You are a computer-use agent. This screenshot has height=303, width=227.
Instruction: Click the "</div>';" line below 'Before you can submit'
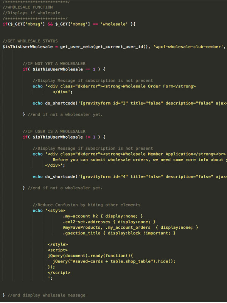(x=55, y=165)
